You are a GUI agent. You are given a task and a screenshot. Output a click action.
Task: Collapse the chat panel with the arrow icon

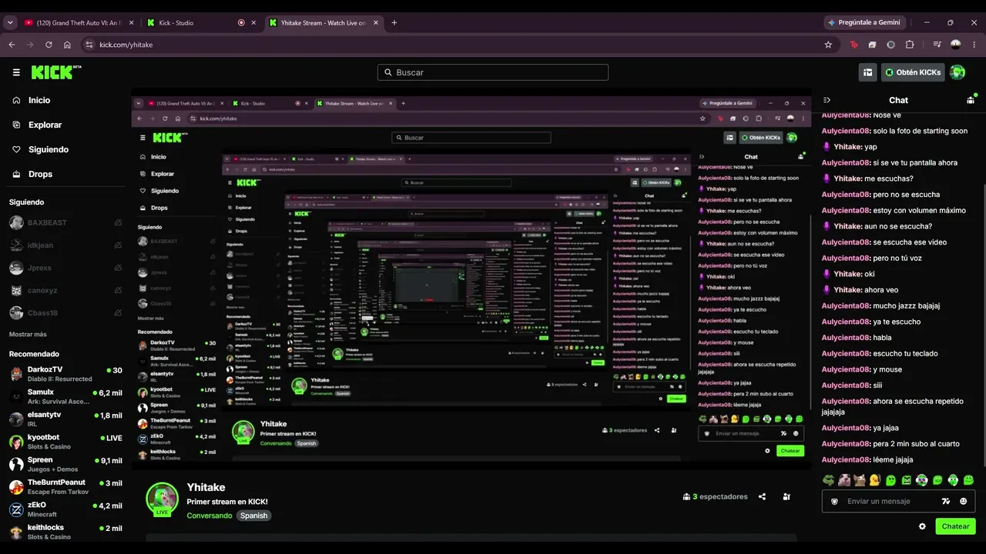(x=827, y=100)
